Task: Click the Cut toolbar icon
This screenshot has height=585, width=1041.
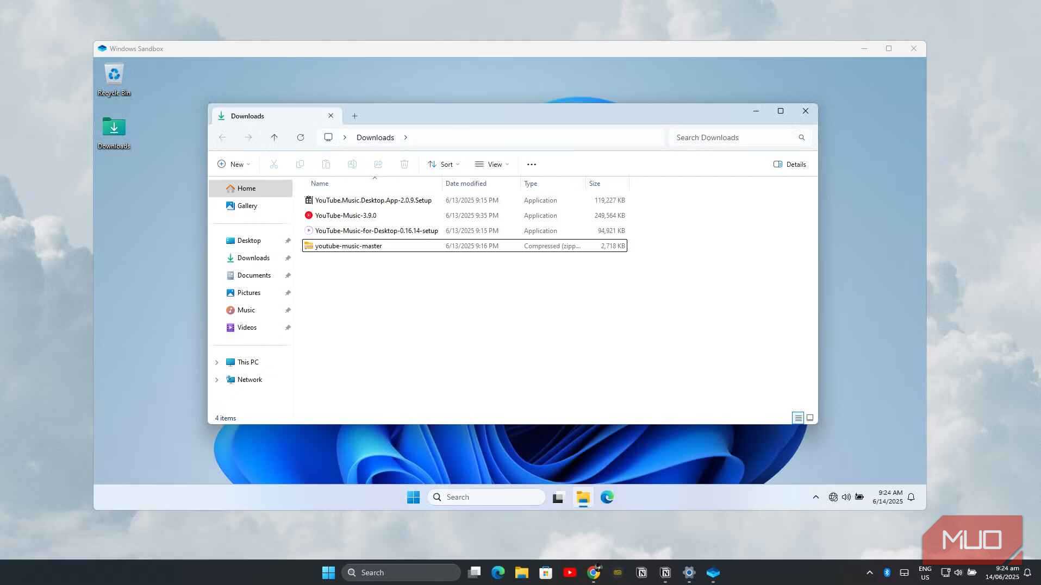Action: point(273,164)
